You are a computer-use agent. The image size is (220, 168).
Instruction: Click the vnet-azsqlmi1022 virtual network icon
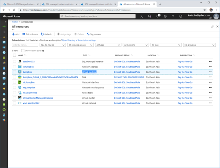click(20, 103)
